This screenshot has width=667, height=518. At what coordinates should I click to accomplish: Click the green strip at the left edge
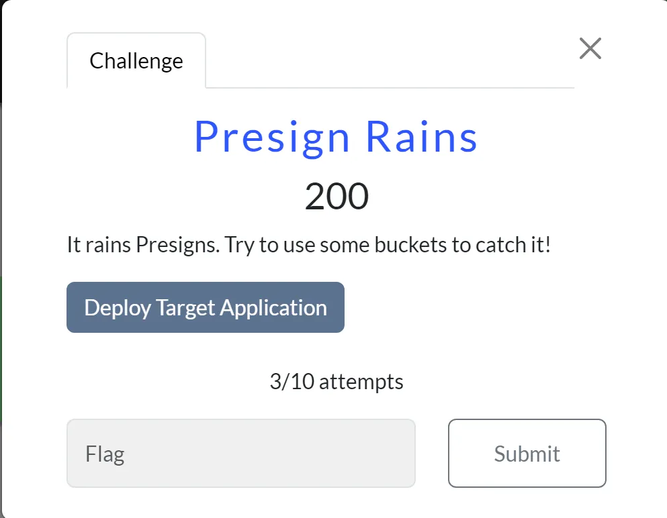point(1,349)
